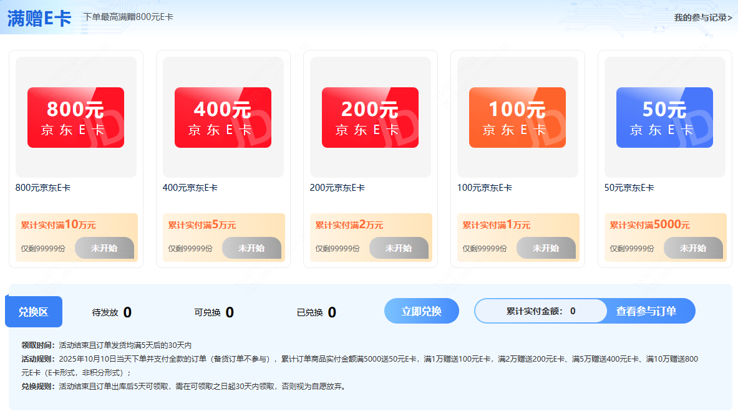The width and height of the screenshot is (738, 419).
Task: Open 我的参与记录 link
Action: (702, 17)
